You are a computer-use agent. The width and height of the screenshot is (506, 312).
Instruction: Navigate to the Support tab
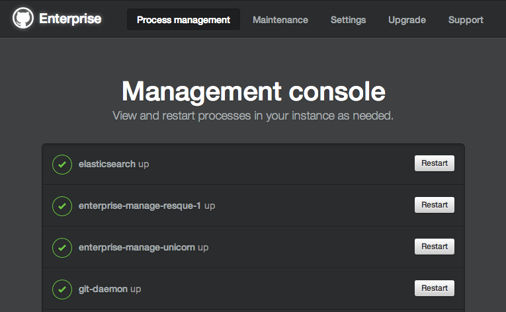click(466, 20)
